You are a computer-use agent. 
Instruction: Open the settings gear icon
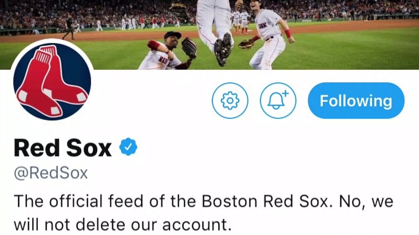coord(230,101)
